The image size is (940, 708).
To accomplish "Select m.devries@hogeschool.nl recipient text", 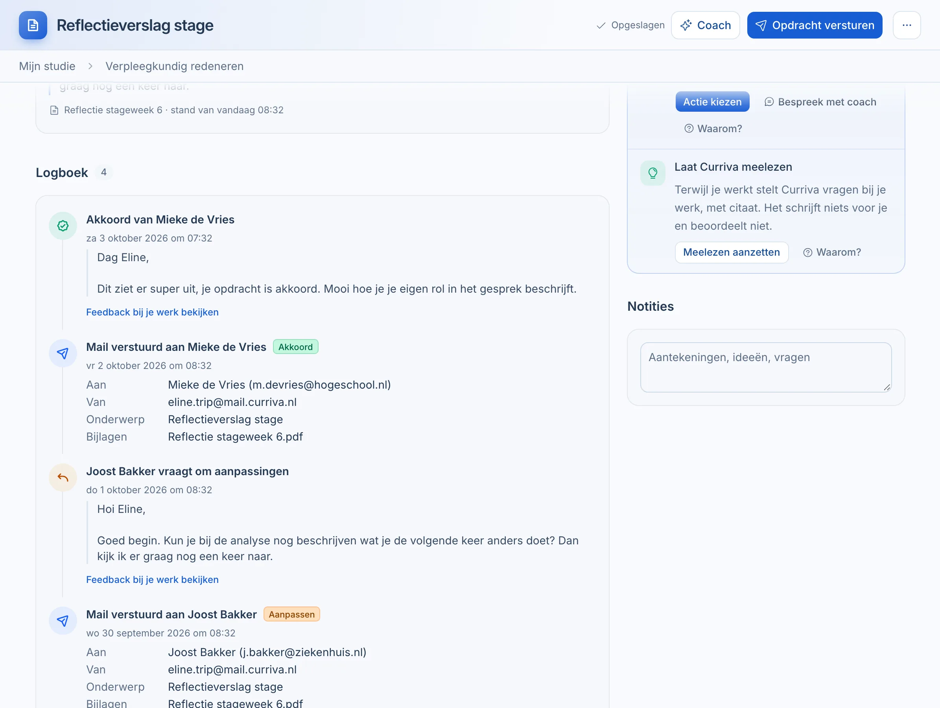I will pos(320,385).
